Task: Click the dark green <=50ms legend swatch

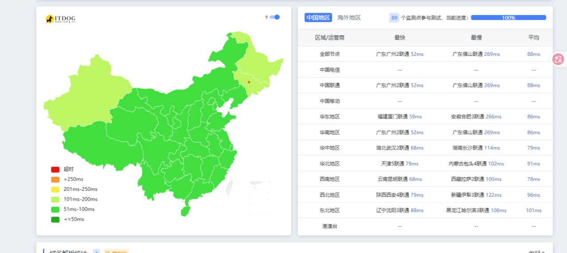Action: (55, 219)
